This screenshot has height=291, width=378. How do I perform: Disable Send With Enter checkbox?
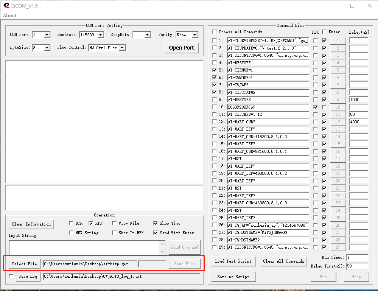click(x=156, y=233)
